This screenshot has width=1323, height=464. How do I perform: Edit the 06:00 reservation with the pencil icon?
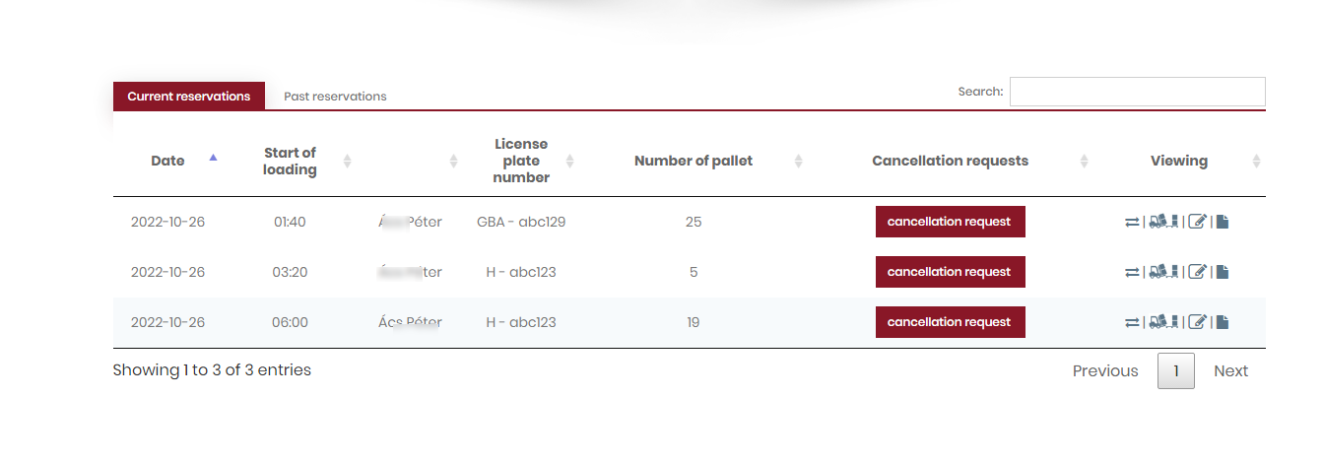click(x=1198, y=322)
